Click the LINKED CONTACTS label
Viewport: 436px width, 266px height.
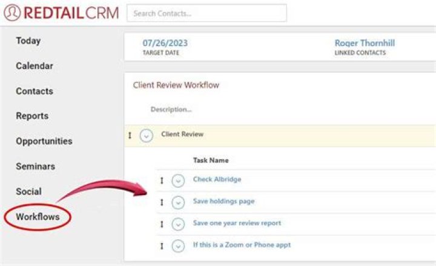click(360, 53)
